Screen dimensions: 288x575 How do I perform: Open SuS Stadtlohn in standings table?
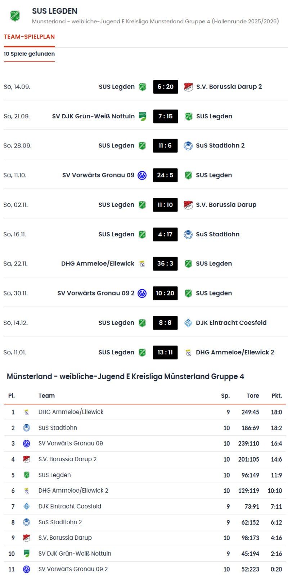pos(58,428)
